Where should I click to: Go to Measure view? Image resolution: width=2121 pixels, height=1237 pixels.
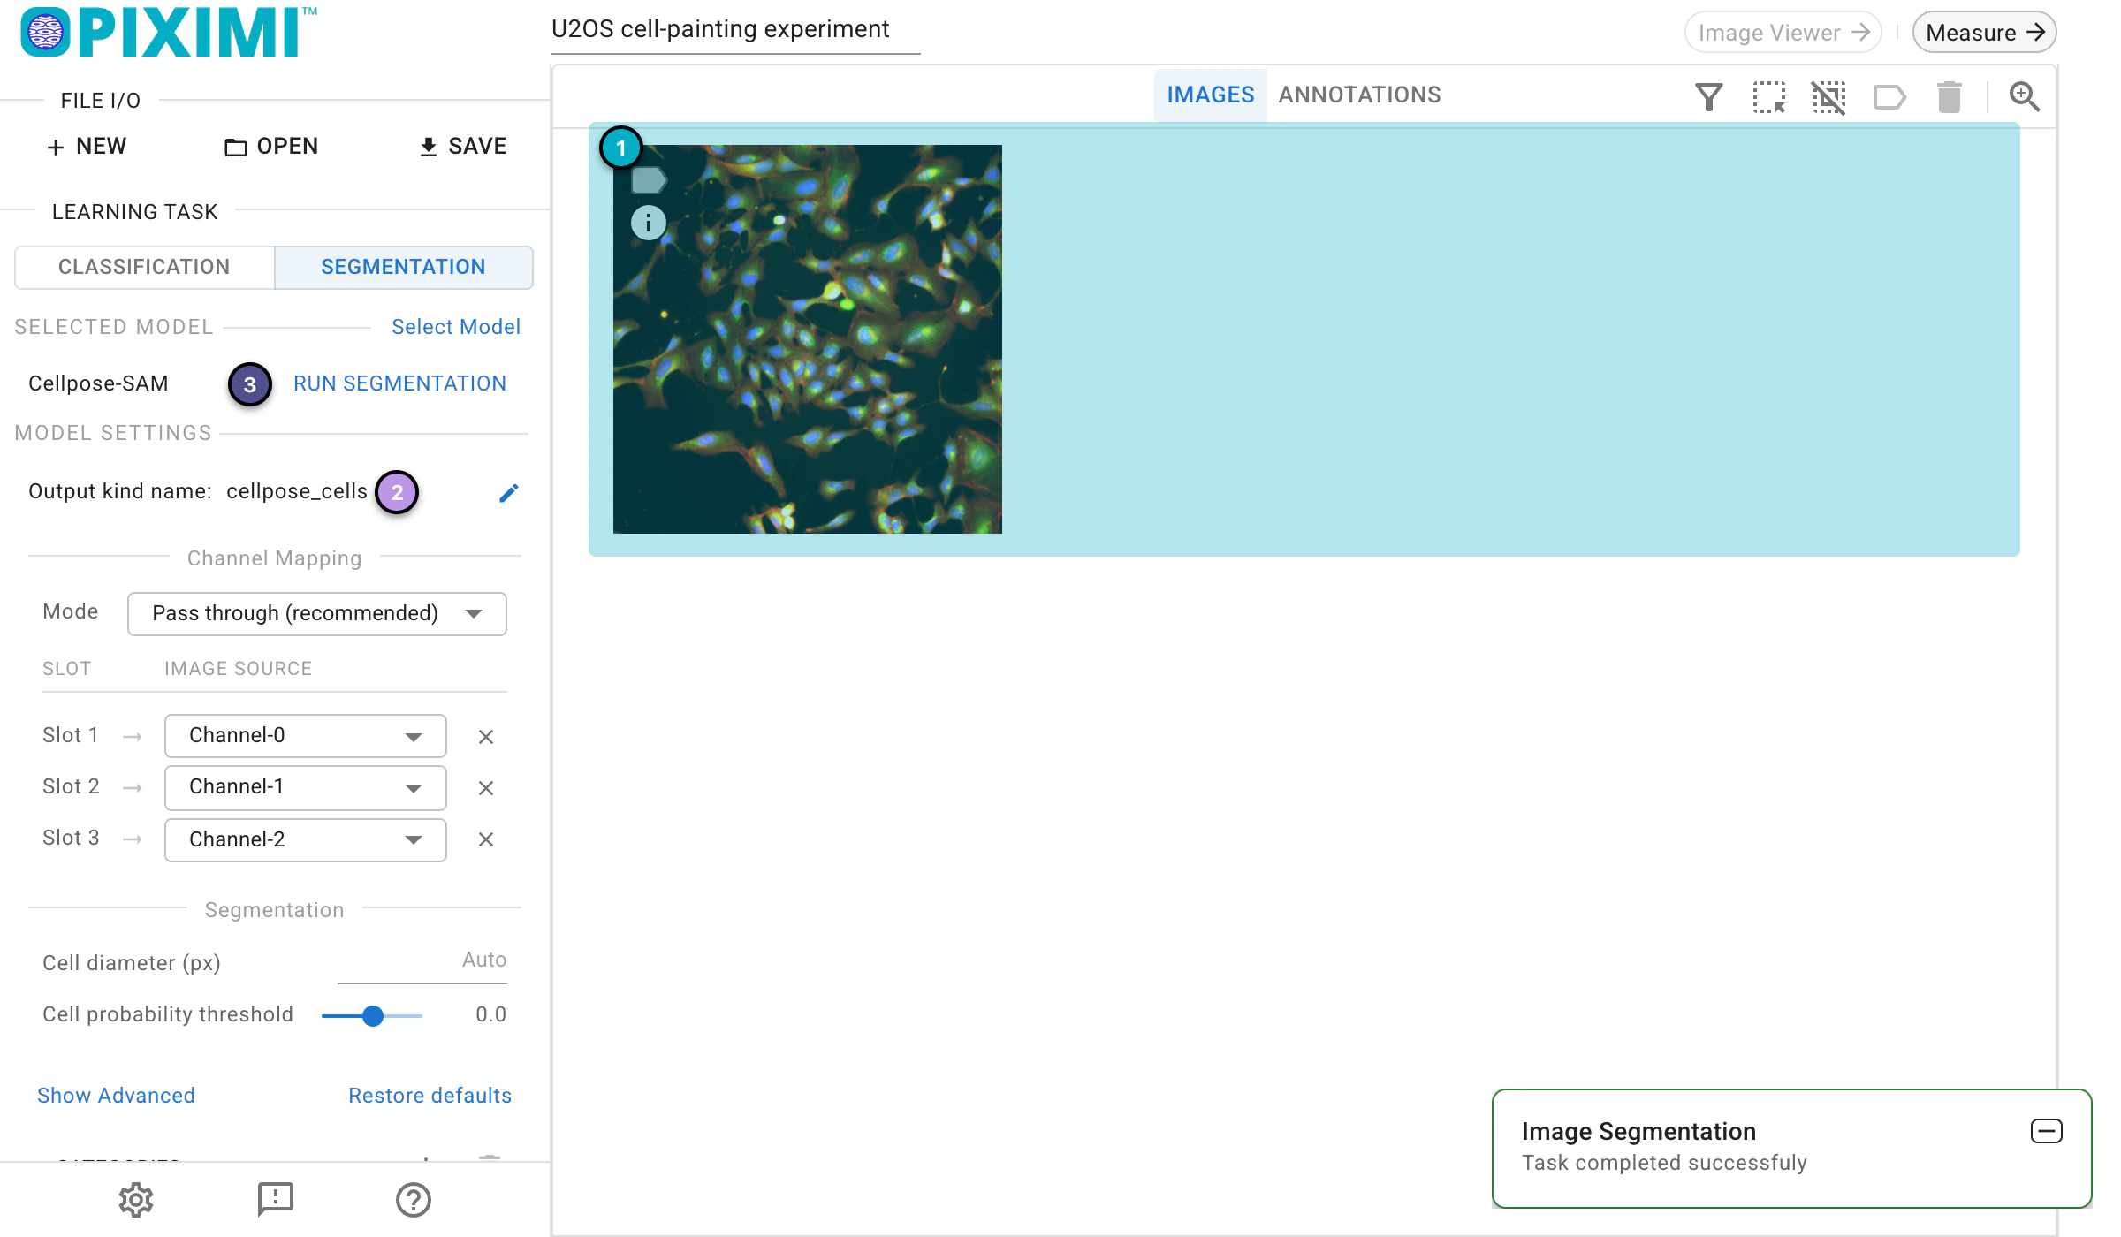[1984, 33]
